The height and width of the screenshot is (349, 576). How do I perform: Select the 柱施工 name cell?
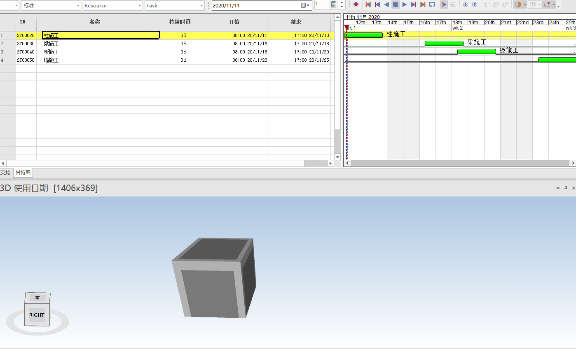click(x=101, y=35)
